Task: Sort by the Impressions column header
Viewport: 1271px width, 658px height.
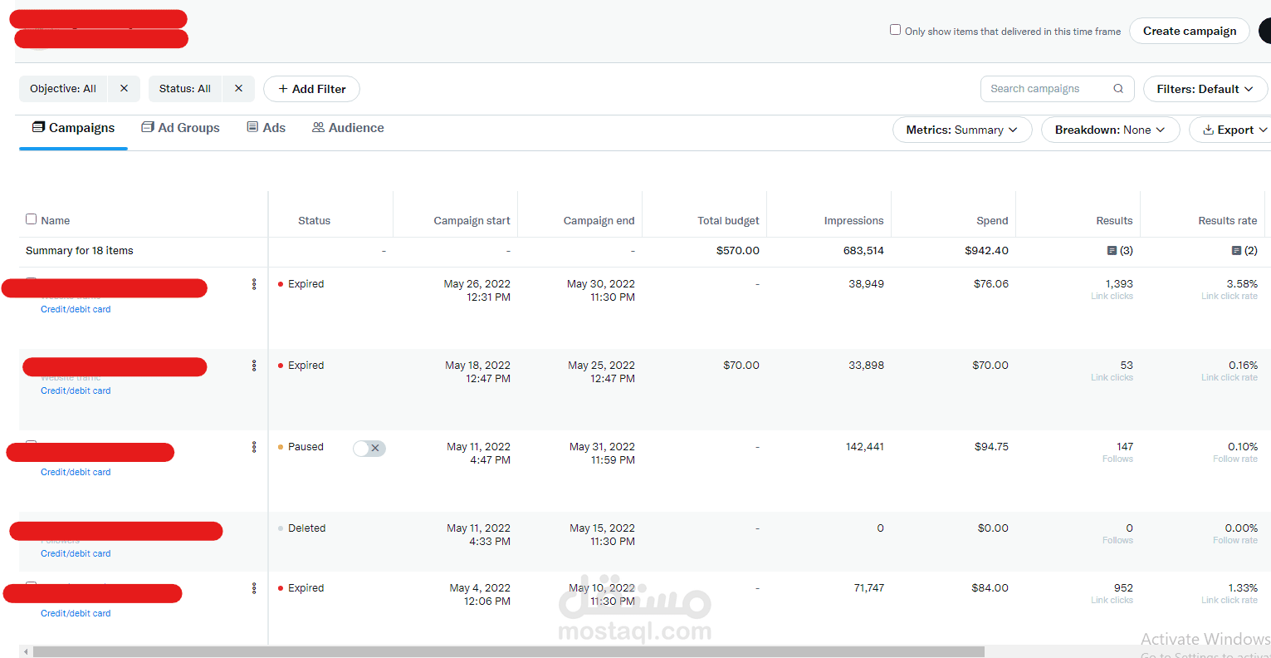Action: click(853, 221)
